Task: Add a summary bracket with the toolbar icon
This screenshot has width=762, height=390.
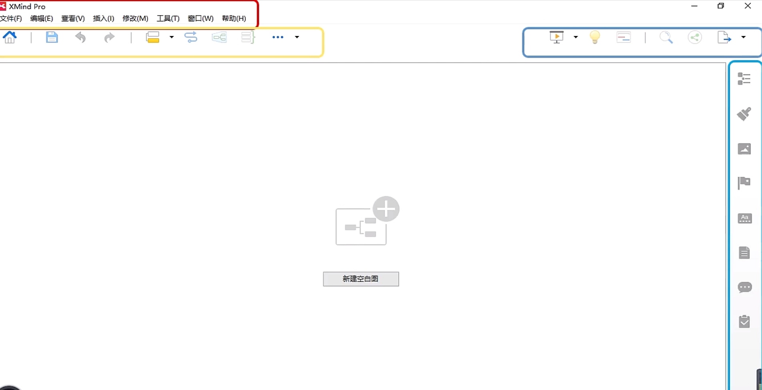Action: coord(248,37)
